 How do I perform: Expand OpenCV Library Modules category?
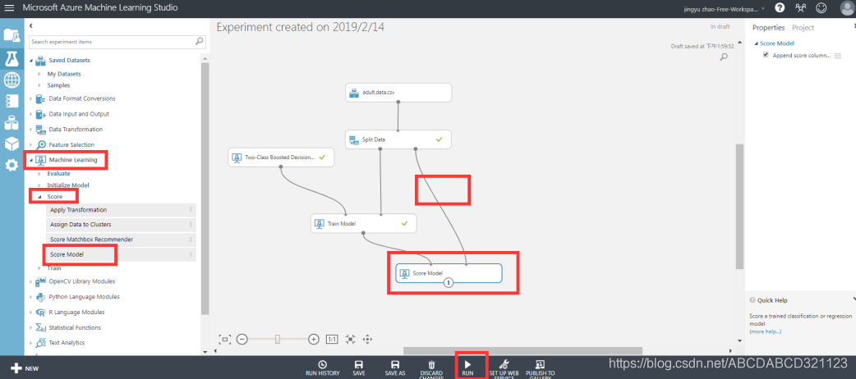31,281
